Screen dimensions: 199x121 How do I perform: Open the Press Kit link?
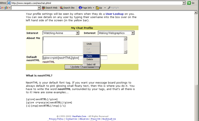(x=96, y=119)
